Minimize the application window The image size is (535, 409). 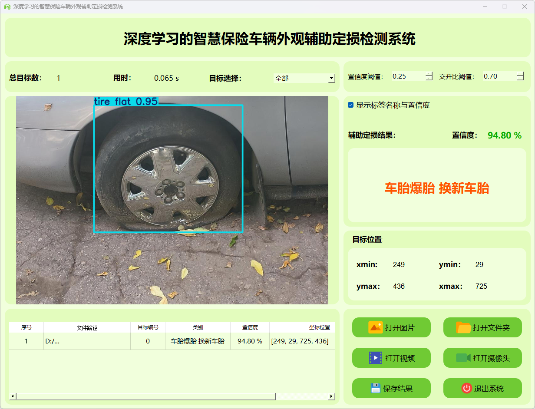coord(485,7)
